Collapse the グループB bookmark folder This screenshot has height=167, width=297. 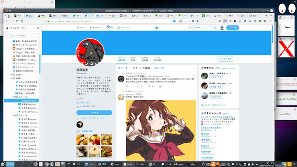tap(14, 116)
